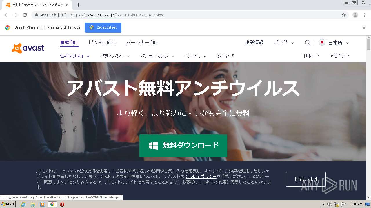Click Set as default button
Screen dimensions: 371x208
[x=103, y=27]
